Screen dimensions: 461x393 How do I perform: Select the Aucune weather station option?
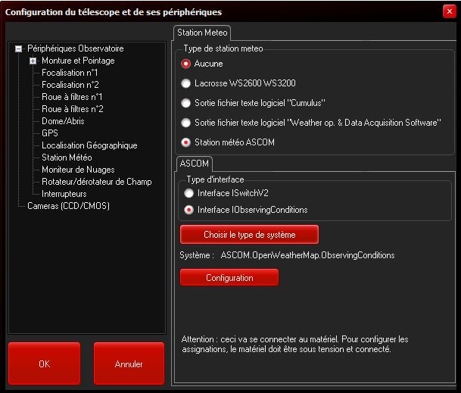click(186, 64)
